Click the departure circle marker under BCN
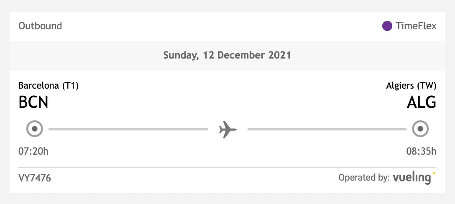Image resolution: width=455 pixels, height=204 pixels. coord(35,129)
